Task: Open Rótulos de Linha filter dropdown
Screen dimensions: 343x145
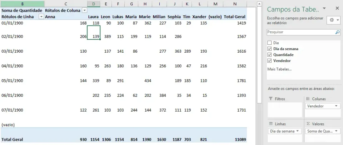Action: 41,17
